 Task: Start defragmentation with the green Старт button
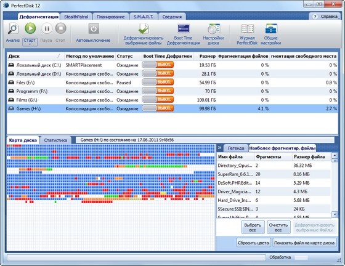30,28
